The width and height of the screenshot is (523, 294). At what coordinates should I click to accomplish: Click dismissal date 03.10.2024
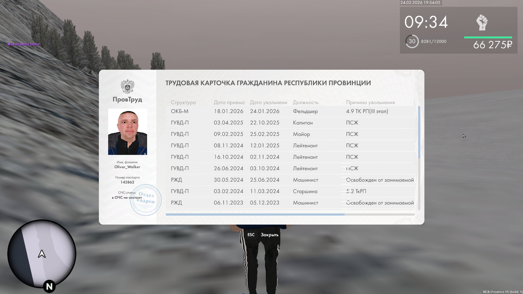[265, 169]
